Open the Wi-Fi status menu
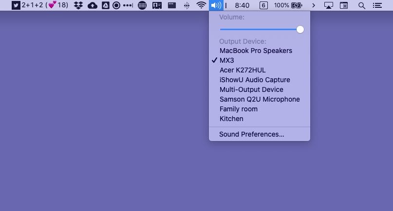Screen dimensions: 393x211 (x=201, y=5)
